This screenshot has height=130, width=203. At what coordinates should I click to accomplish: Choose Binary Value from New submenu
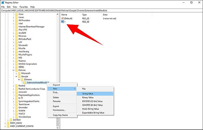click(95, 97)
